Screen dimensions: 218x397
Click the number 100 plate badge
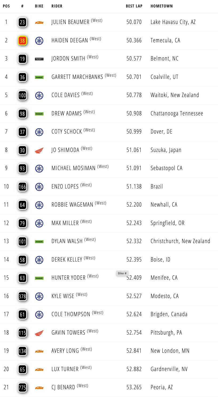click(x=22, y=95)
